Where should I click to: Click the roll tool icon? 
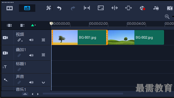[x=114, y=8]
